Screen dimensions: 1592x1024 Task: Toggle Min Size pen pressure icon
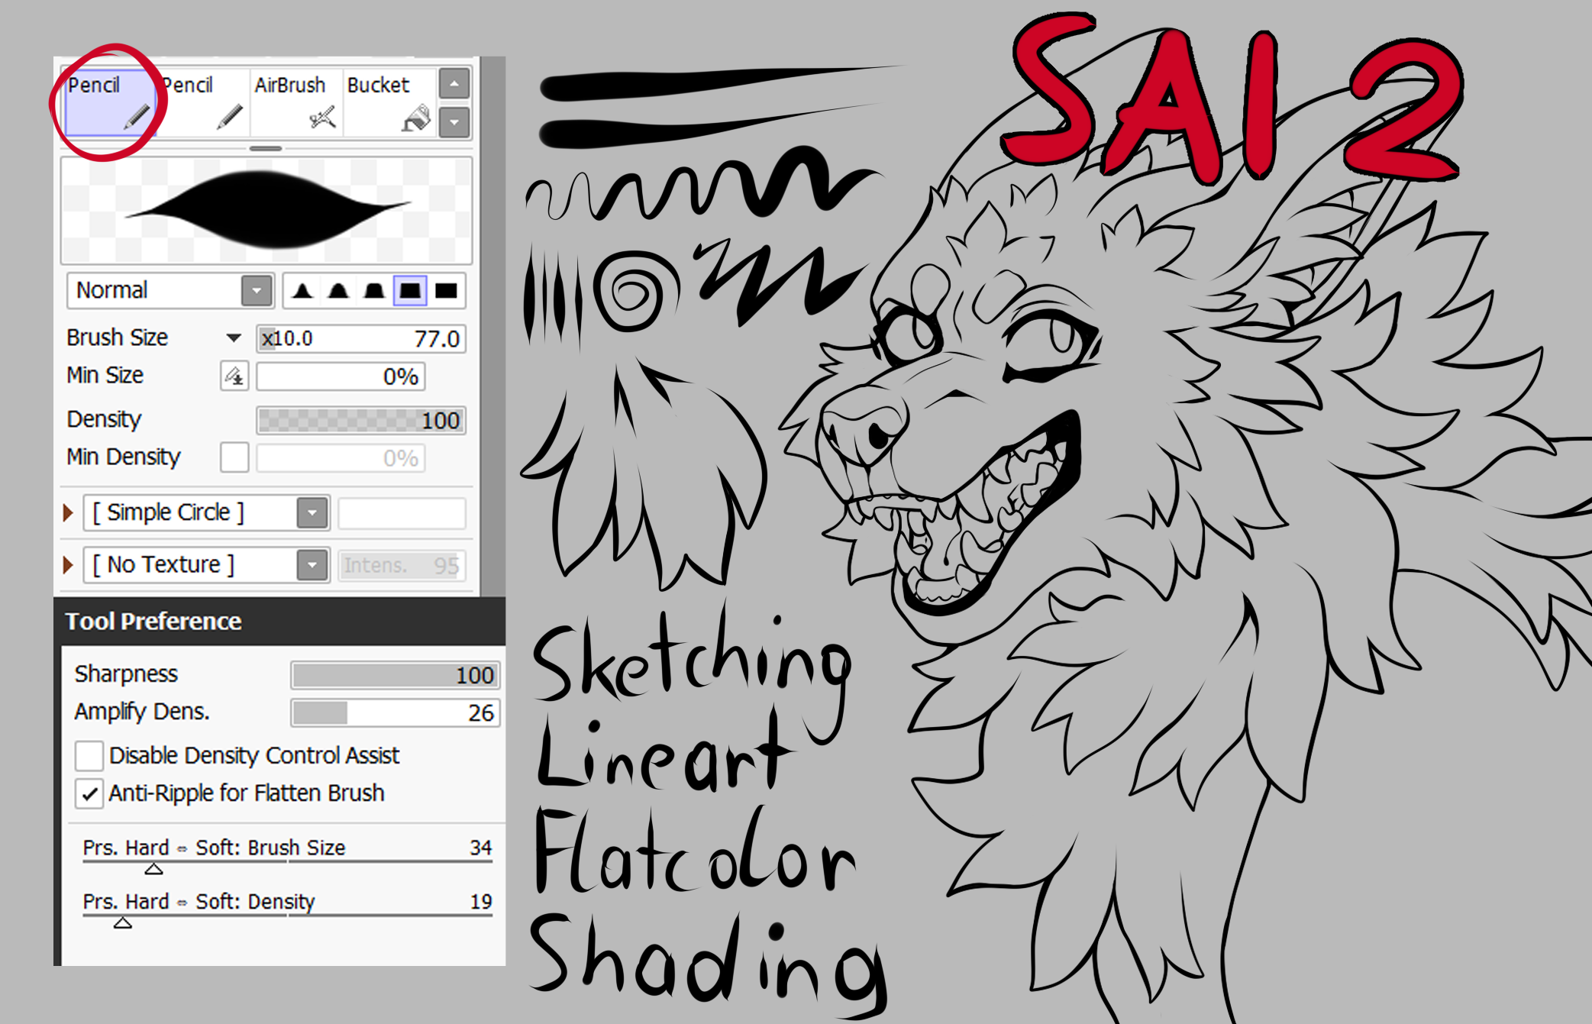(x=234, y=376)
